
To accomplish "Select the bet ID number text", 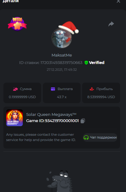I will [x=61, y=63].
